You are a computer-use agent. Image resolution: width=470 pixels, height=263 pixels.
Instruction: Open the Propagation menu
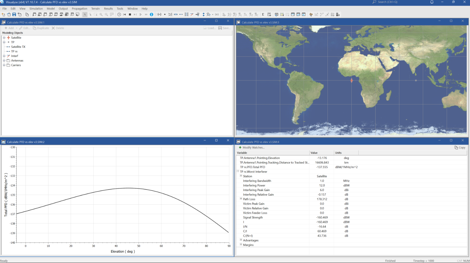coord(79,8)
